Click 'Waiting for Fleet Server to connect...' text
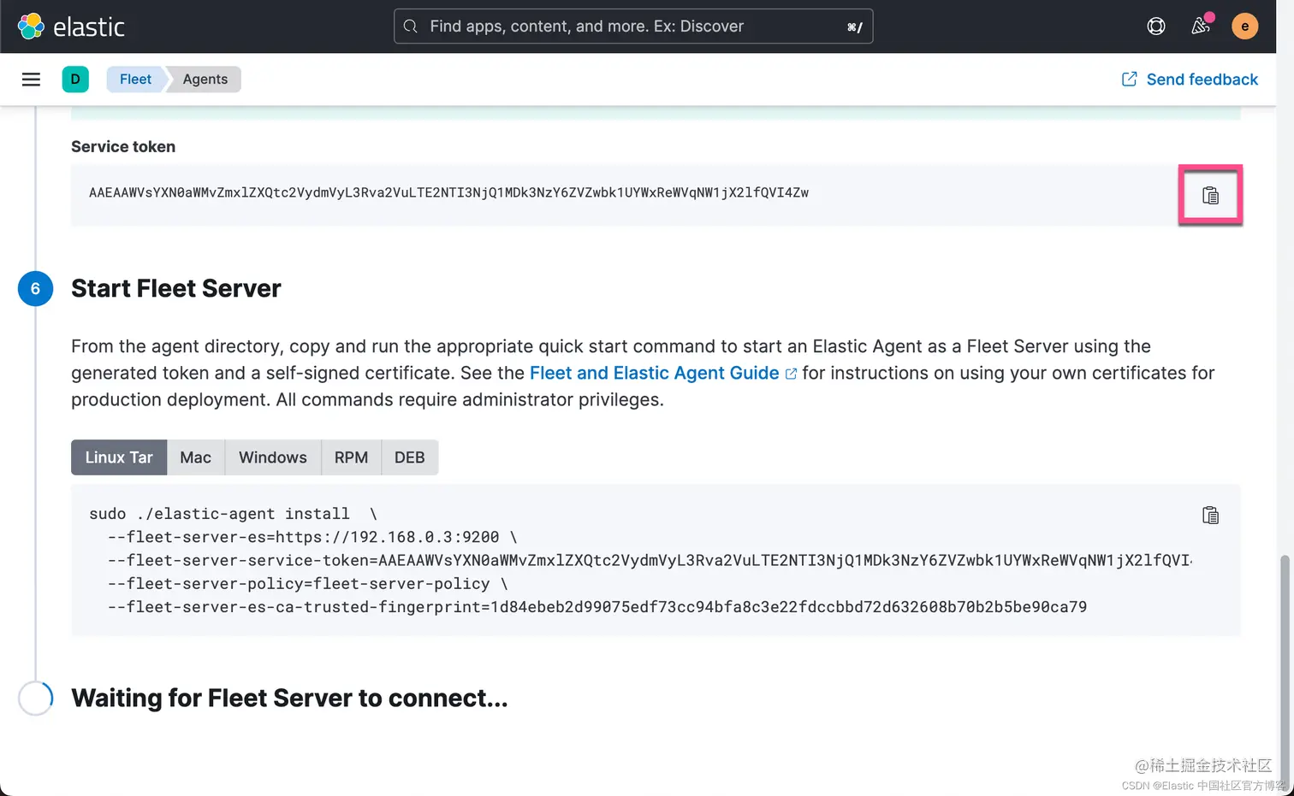Screen dimensions: 1294x796 pos(289,698)
